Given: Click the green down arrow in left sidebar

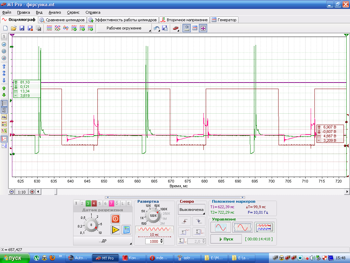Looking at the screenshot, I should point(4,95).
